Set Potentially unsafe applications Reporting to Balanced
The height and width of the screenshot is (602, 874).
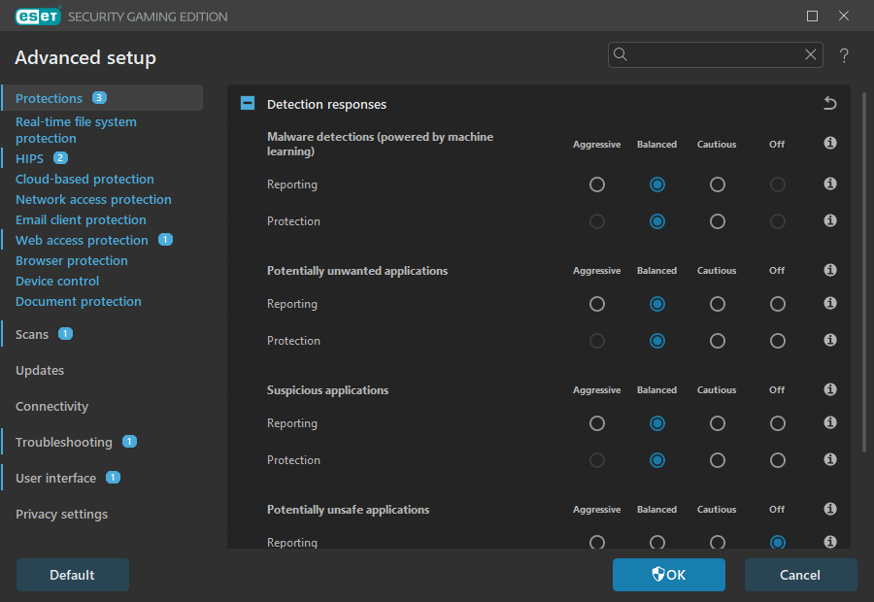[657, 543]
